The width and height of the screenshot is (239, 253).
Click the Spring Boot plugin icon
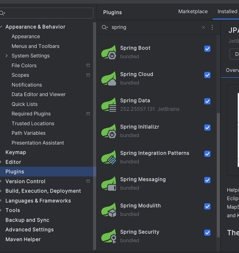109,52
